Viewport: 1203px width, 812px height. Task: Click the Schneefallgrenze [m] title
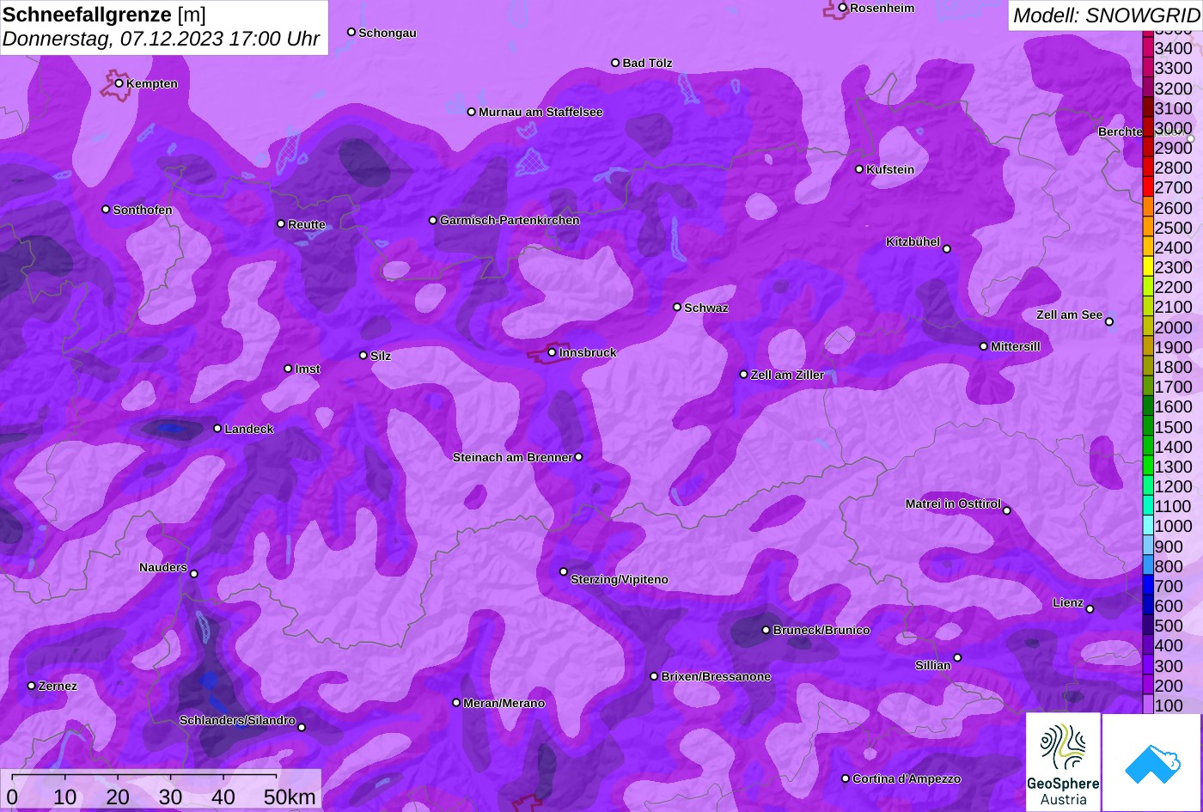point(104,15)
